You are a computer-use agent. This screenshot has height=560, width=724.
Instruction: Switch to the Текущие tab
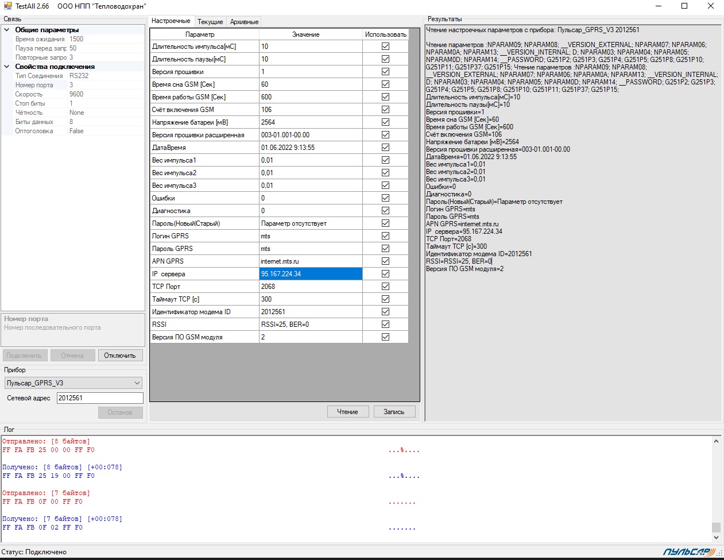[210, 22]
